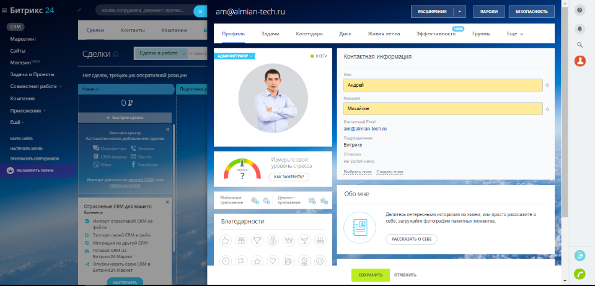The height and width of the screenshot is (286, 595).
Task: Open the notifications bell icon
Action: (x=580, y=28)
